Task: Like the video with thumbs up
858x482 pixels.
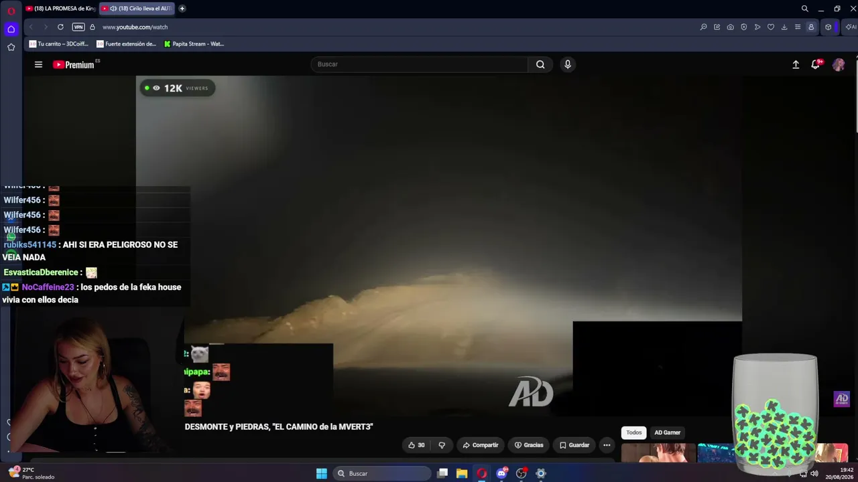Action: 416,445
